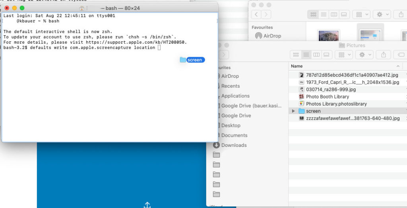407x208 pixels.
Task: Sort files by the Name column header
Action: tap(297, 66)
